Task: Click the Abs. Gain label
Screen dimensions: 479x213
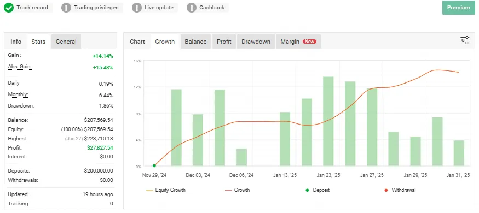Action: pyautogui.click(x=20, y=67)
